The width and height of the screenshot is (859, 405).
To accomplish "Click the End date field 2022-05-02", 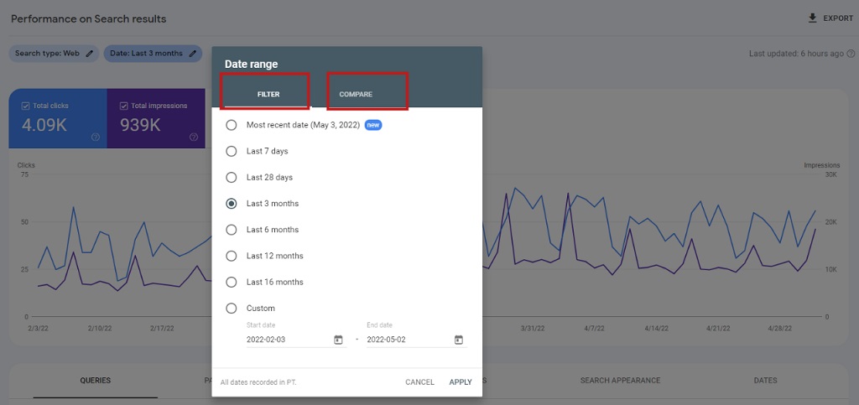I will tap(417, 340).
